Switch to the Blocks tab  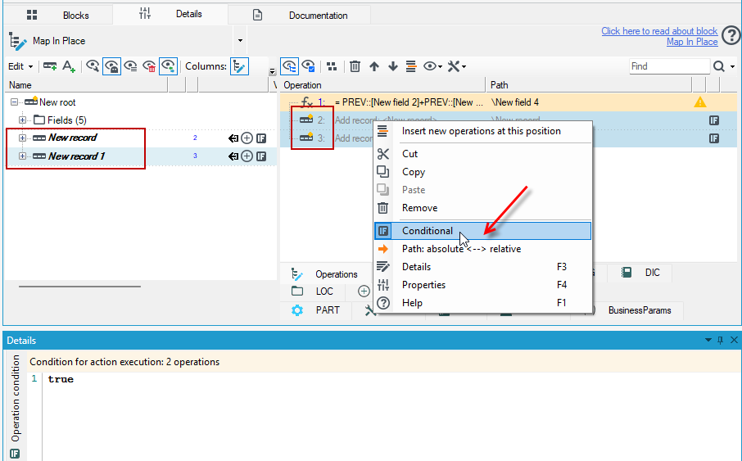pos(57,15)
